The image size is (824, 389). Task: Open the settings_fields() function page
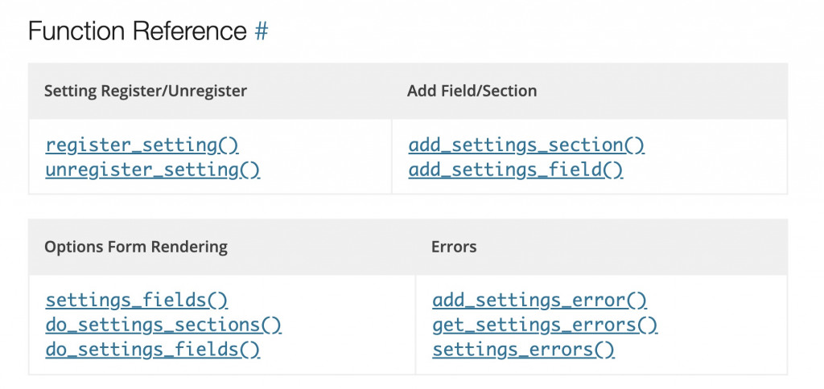pyautogui.click(x=137, y=301)
